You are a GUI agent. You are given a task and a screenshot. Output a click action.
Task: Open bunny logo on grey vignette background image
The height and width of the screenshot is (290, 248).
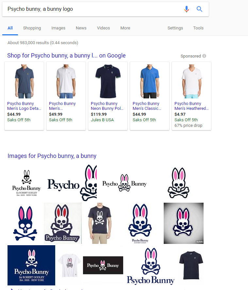[x=184, y=223]
